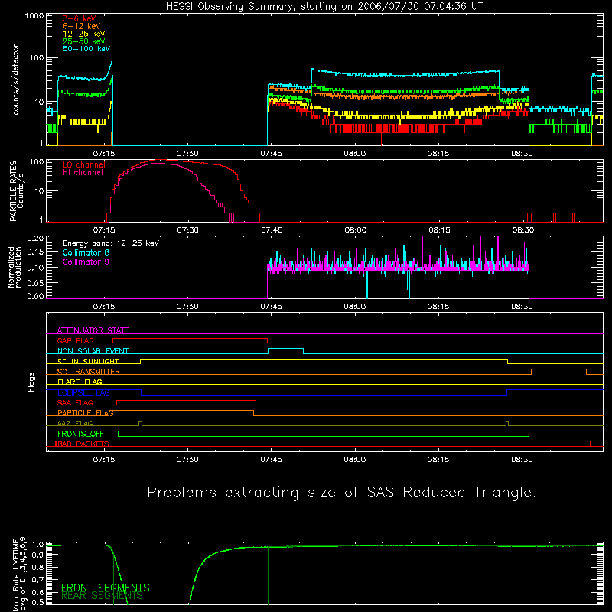Click the ECLIPSE FLAG label
The width and height of the screenshot is (612, 612).
click(x=83, y=392)
